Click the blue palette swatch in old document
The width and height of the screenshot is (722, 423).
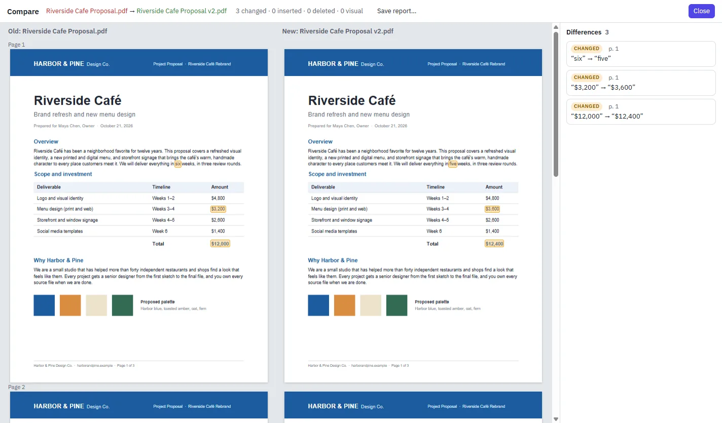[x=44, y=305]
